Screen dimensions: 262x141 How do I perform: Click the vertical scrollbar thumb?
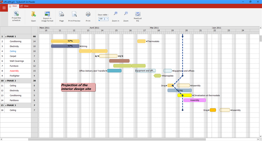click(261, 38)
